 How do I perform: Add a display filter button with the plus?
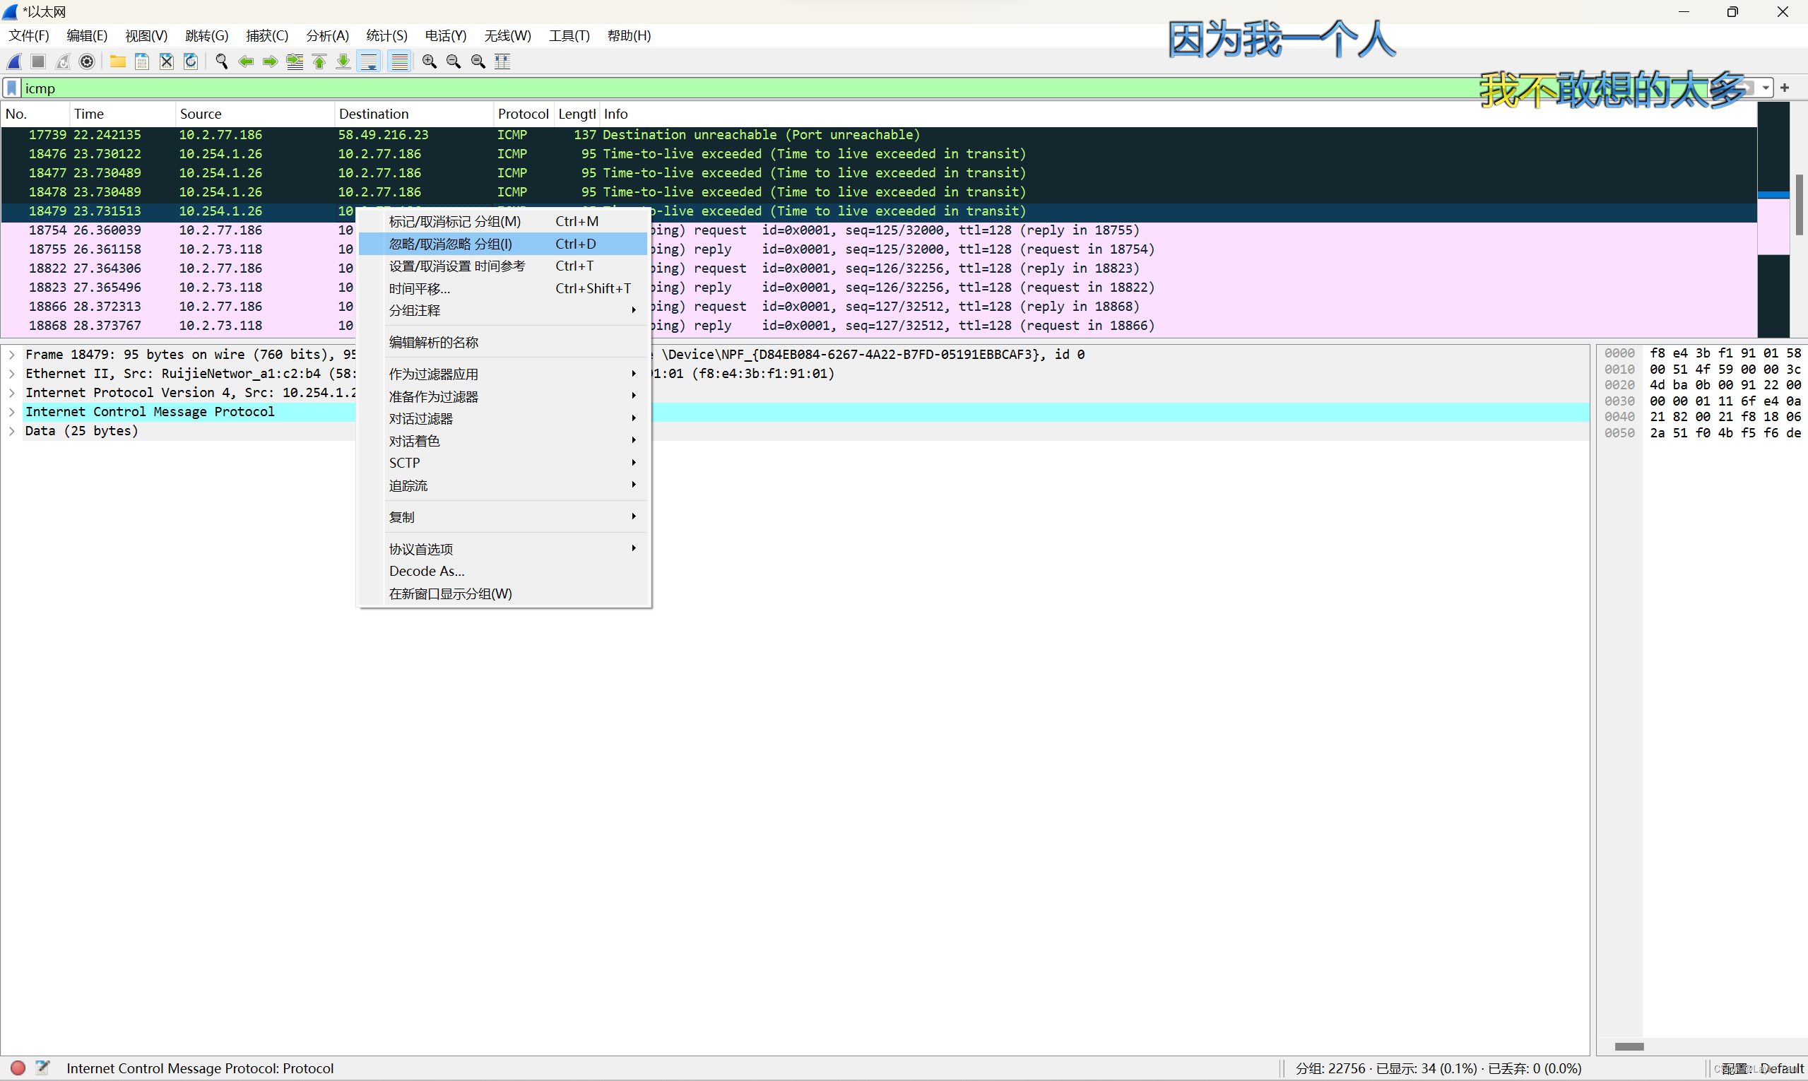[1785, 88]
